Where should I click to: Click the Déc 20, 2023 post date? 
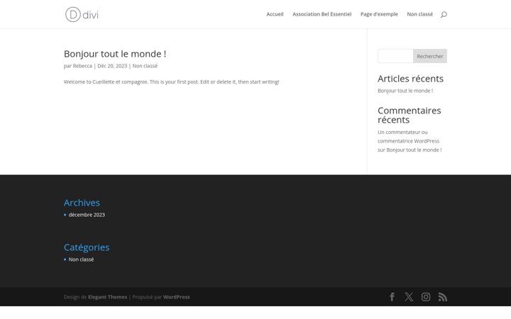click(x=112, y=66)
